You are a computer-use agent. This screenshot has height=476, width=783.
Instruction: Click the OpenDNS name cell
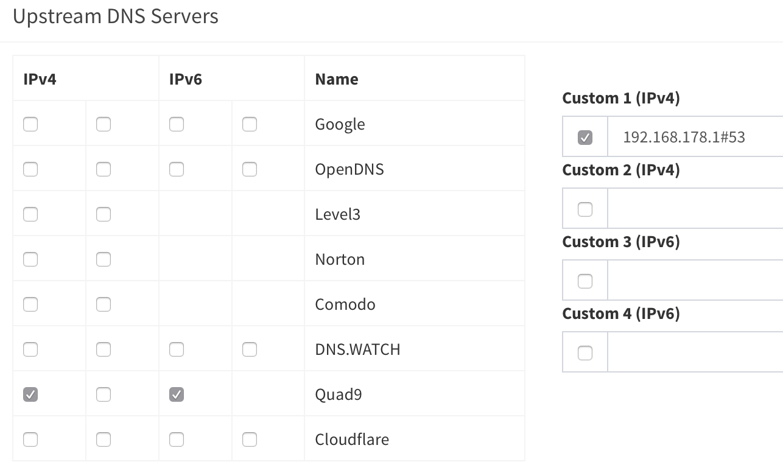415,169
